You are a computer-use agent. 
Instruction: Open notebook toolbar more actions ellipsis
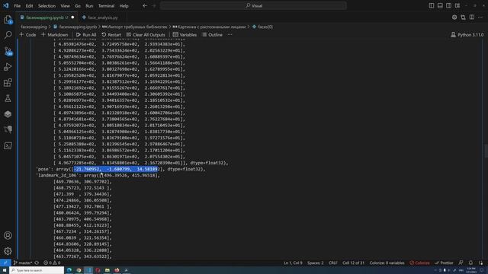pos(230,35)
